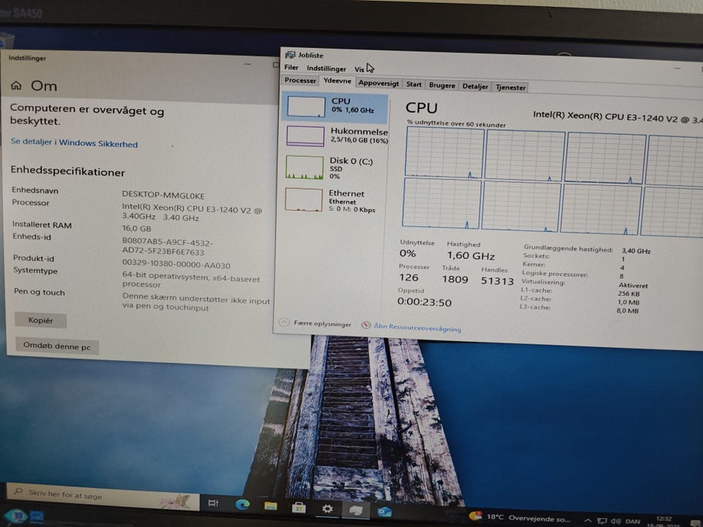Click the Virtualisering value Aktiveret
The width and height of the screenshot is (703, 527).
coord(633,285)
